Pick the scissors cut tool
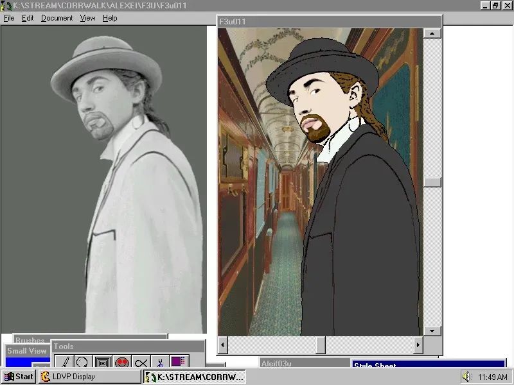The width and height of the screenshot is (514, 385). 160,363
